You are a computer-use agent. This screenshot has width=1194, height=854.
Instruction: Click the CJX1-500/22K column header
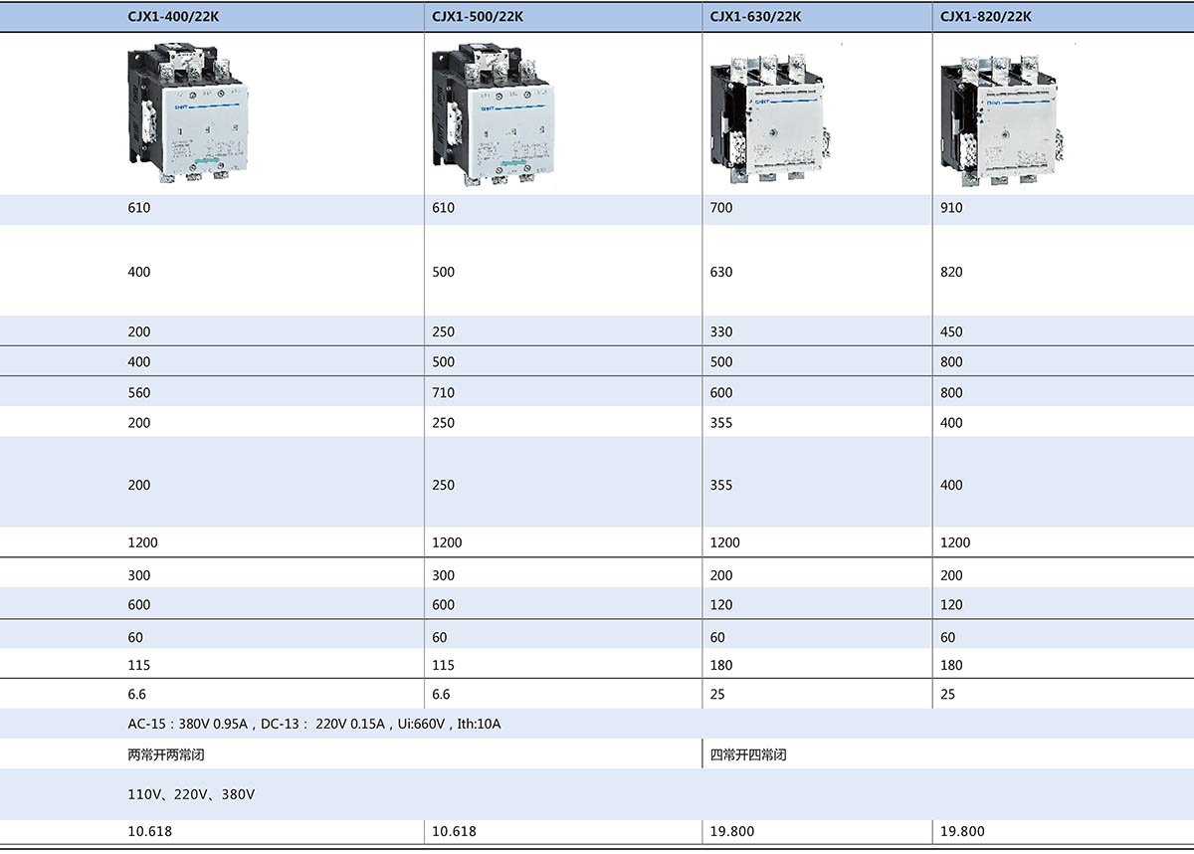click(478, 16)
